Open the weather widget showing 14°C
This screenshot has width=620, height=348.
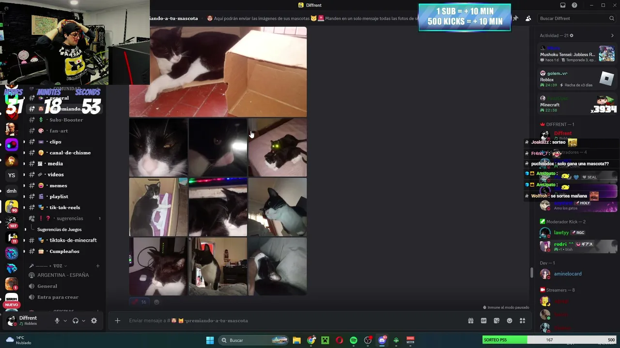[x=17, y=340]
